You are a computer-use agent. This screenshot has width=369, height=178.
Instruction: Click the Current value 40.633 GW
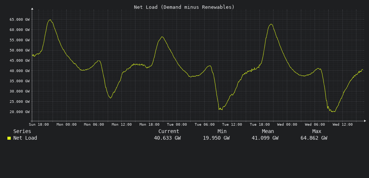coord(167,138)
